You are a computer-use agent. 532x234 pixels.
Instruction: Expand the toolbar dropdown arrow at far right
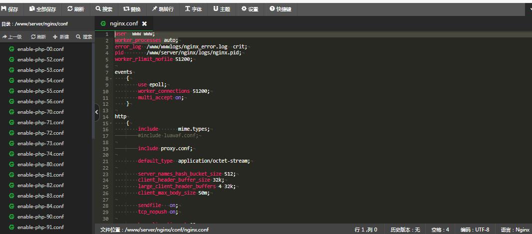pyautogui.click(x=531, y=9)
